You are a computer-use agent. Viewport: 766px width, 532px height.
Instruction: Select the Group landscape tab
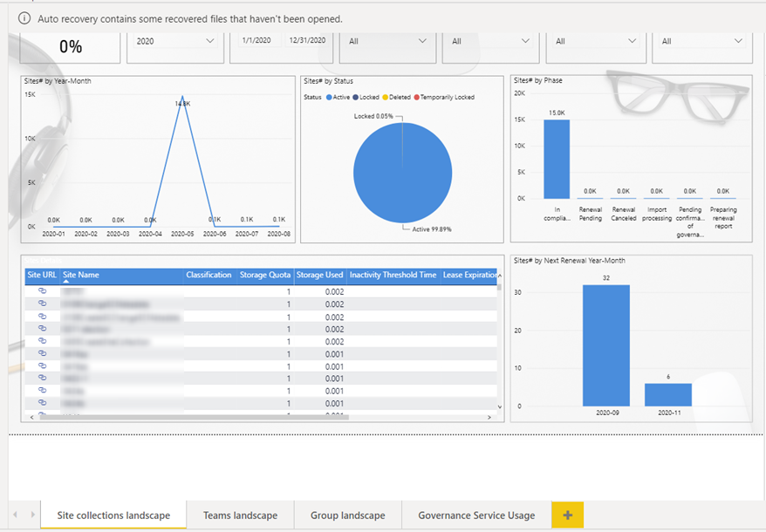[x=347, y=515]
